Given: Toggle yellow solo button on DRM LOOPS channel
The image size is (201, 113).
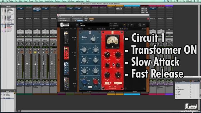Looking at the screenshot, I should 35,52.
